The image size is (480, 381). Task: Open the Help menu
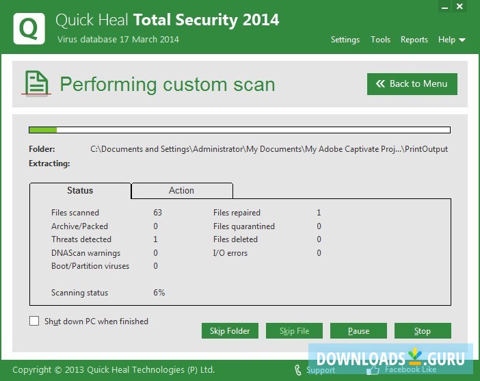[x=446, y=40]
